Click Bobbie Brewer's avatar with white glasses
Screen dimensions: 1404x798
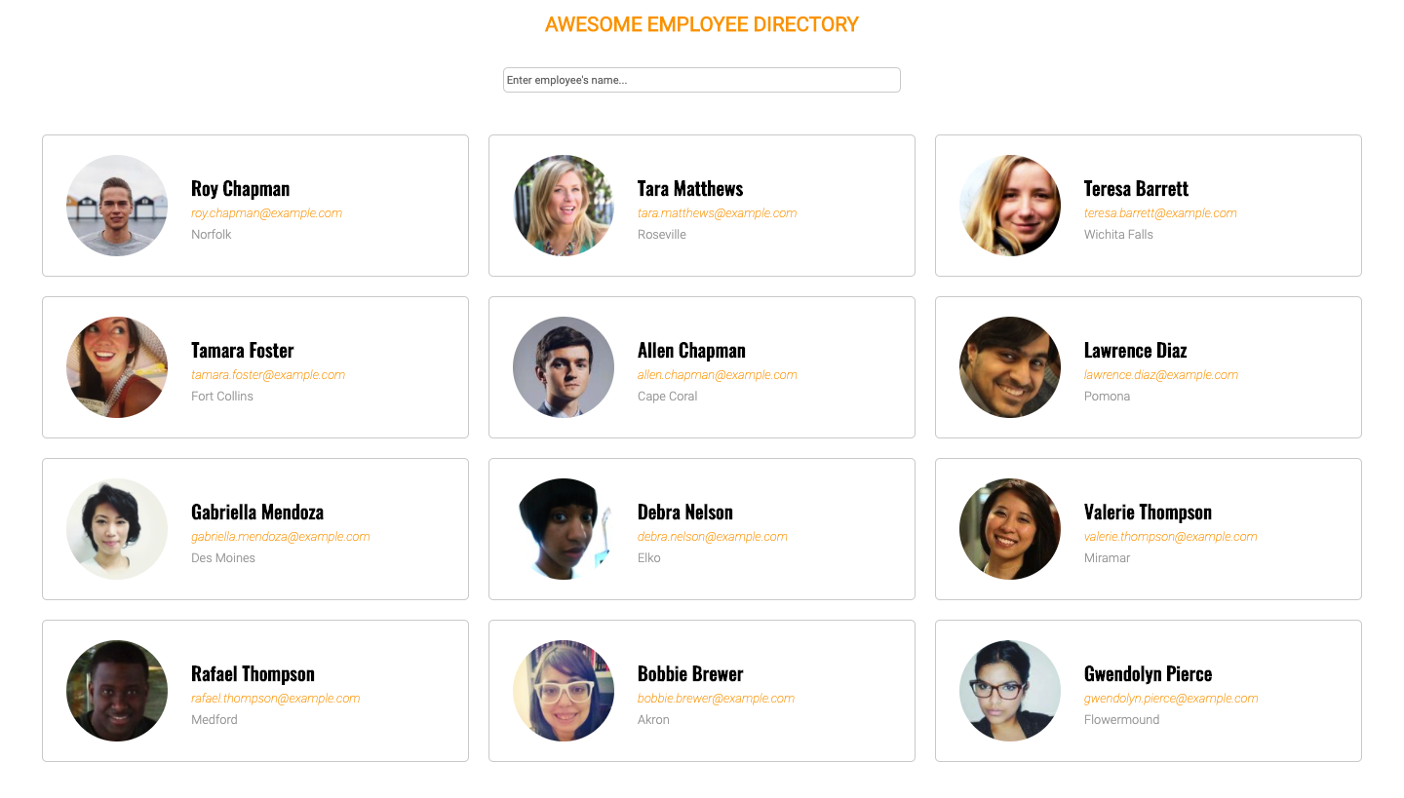tap(564, 691)
